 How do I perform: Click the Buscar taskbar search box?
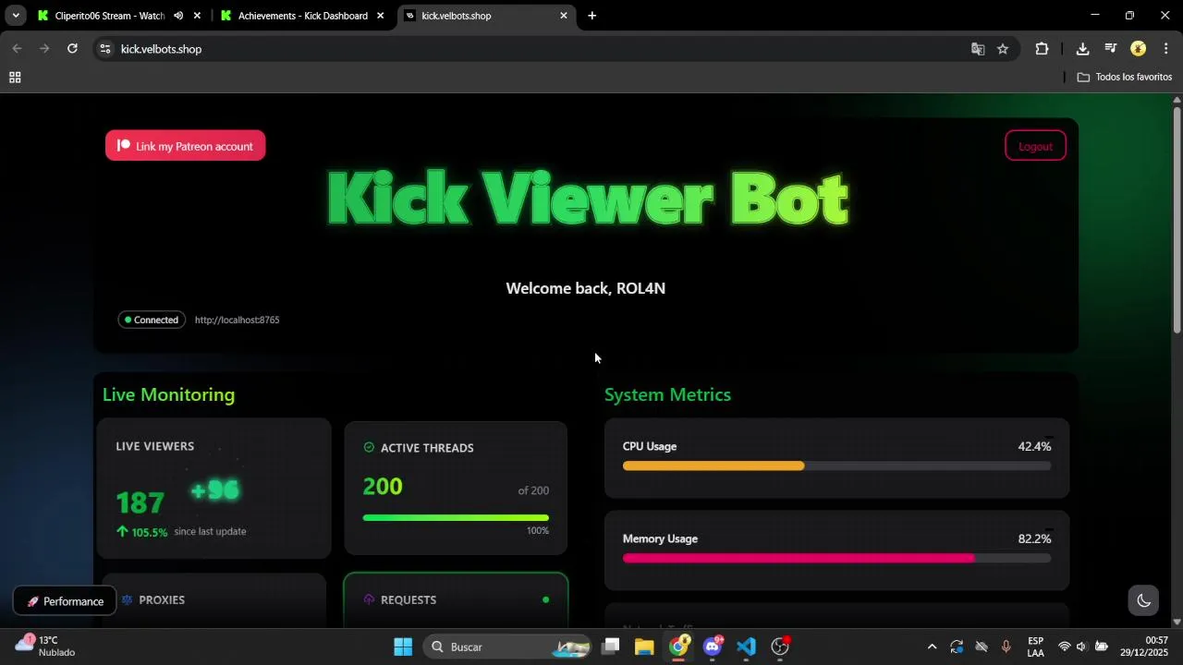507,647
